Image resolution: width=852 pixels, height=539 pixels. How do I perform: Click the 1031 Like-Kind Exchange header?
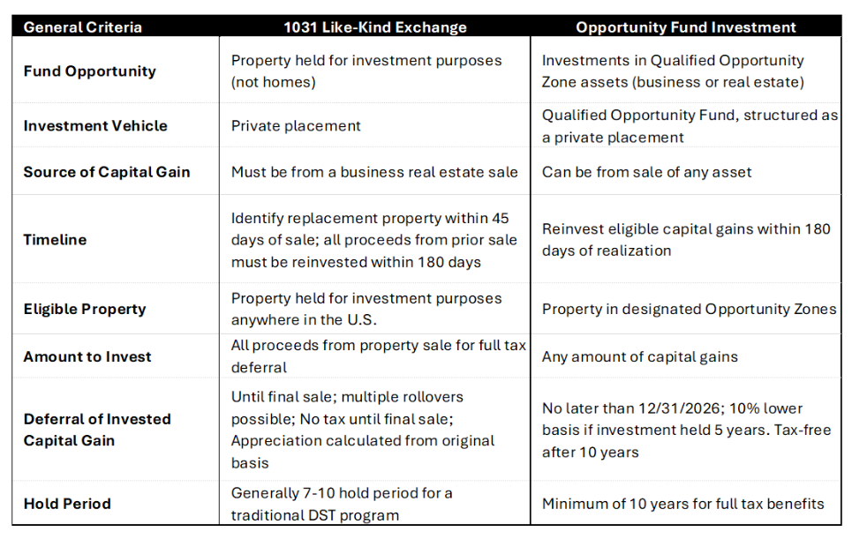(x=374, y=27)
